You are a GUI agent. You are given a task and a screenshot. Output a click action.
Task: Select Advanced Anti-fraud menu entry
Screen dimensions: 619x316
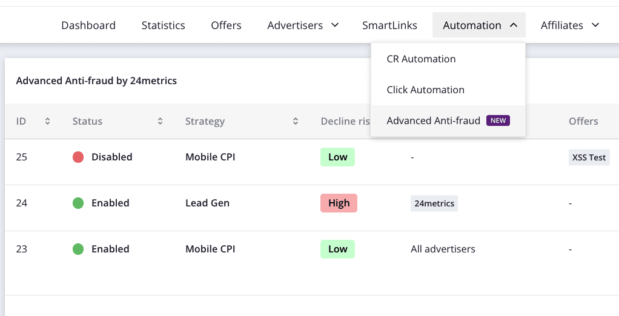pos(433,120)
